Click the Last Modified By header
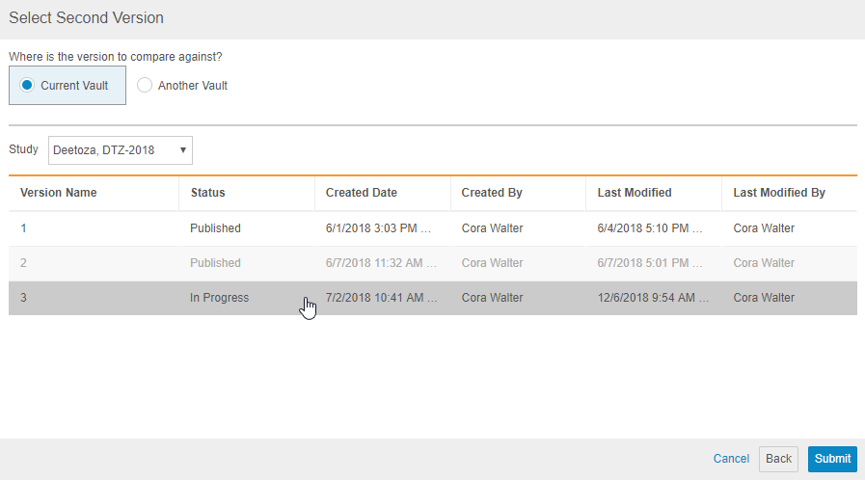 tap(779, 193)
